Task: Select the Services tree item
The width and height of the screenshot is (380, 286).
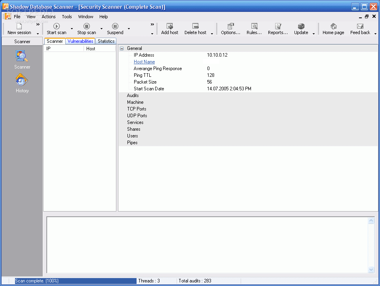Action: point(135,122)
